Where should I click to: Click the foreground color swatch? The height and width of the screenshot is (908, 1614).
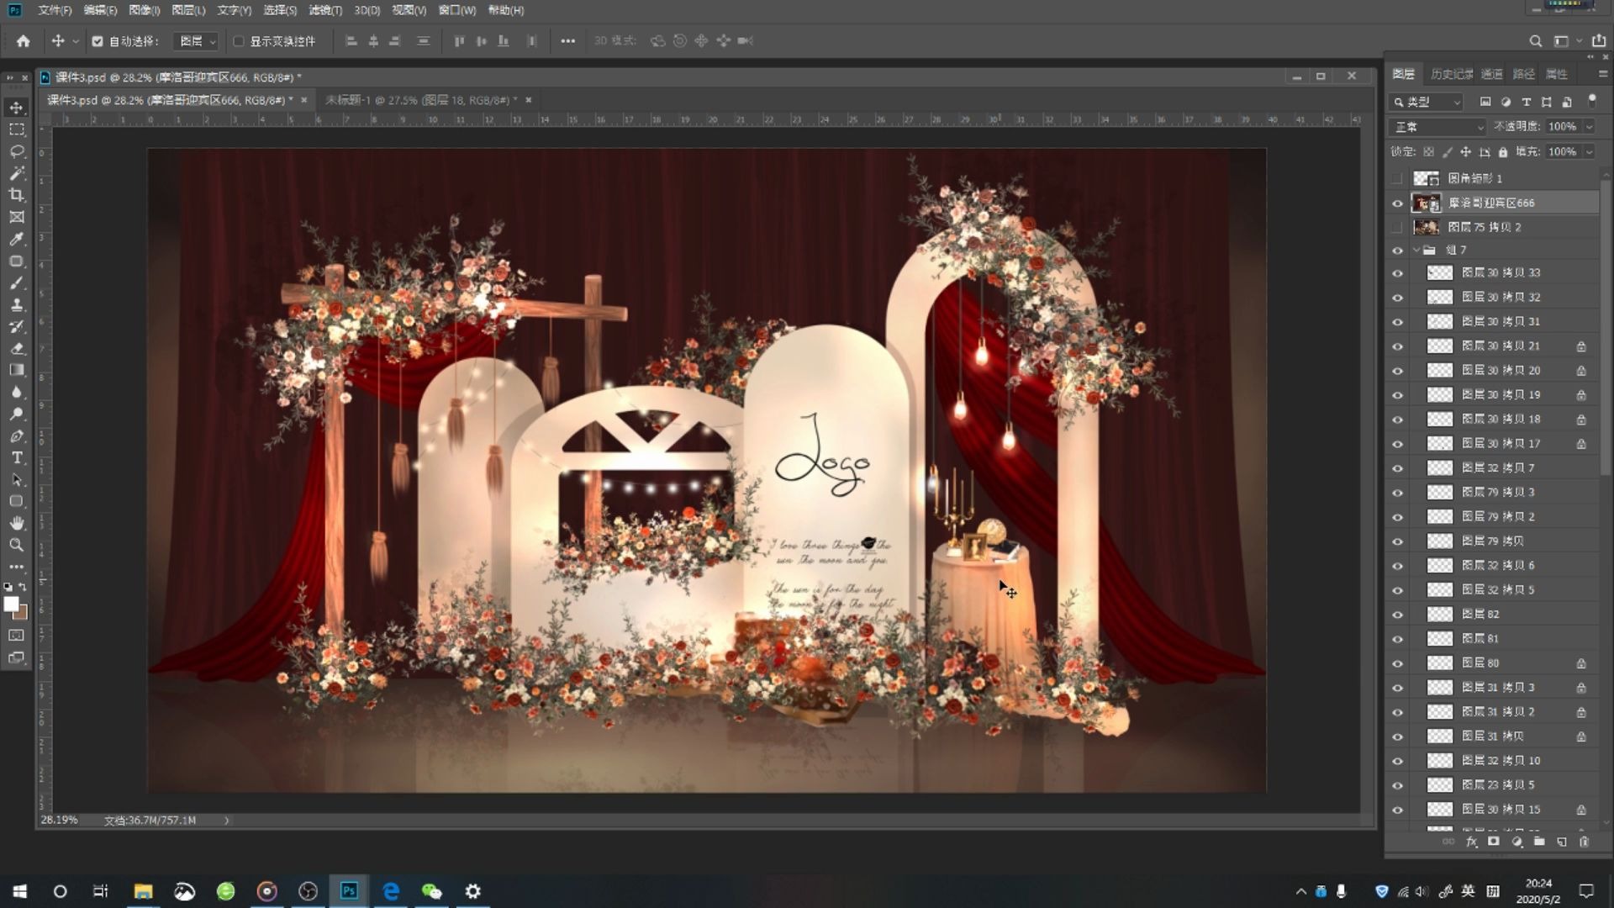tap(11, 604)
